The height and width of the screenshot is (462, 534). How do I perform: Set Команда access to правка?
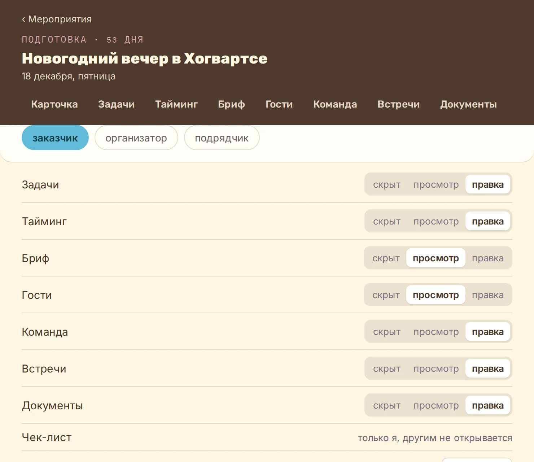[x=488, y=332]
